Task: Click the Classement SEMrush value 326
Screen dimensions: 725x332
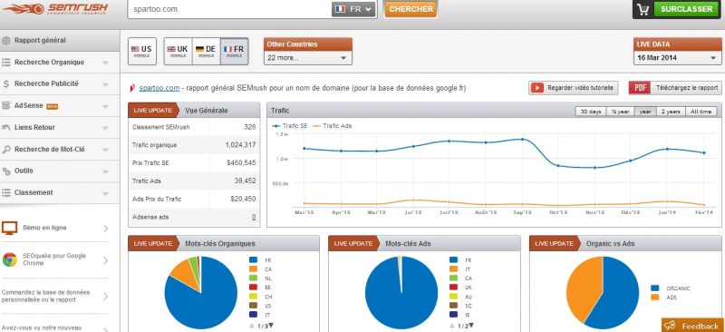Action: tap(250, 127)
